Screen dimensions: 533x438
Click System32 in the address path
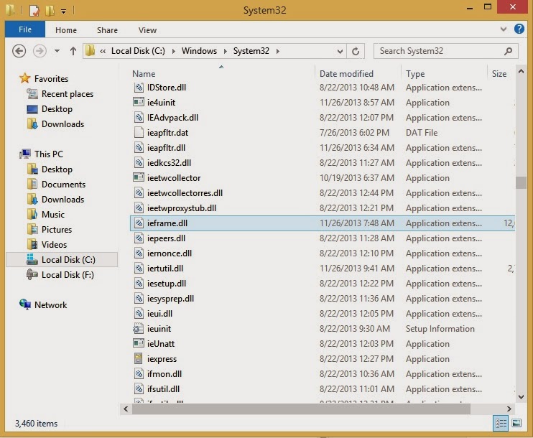[x=251, y=51]
